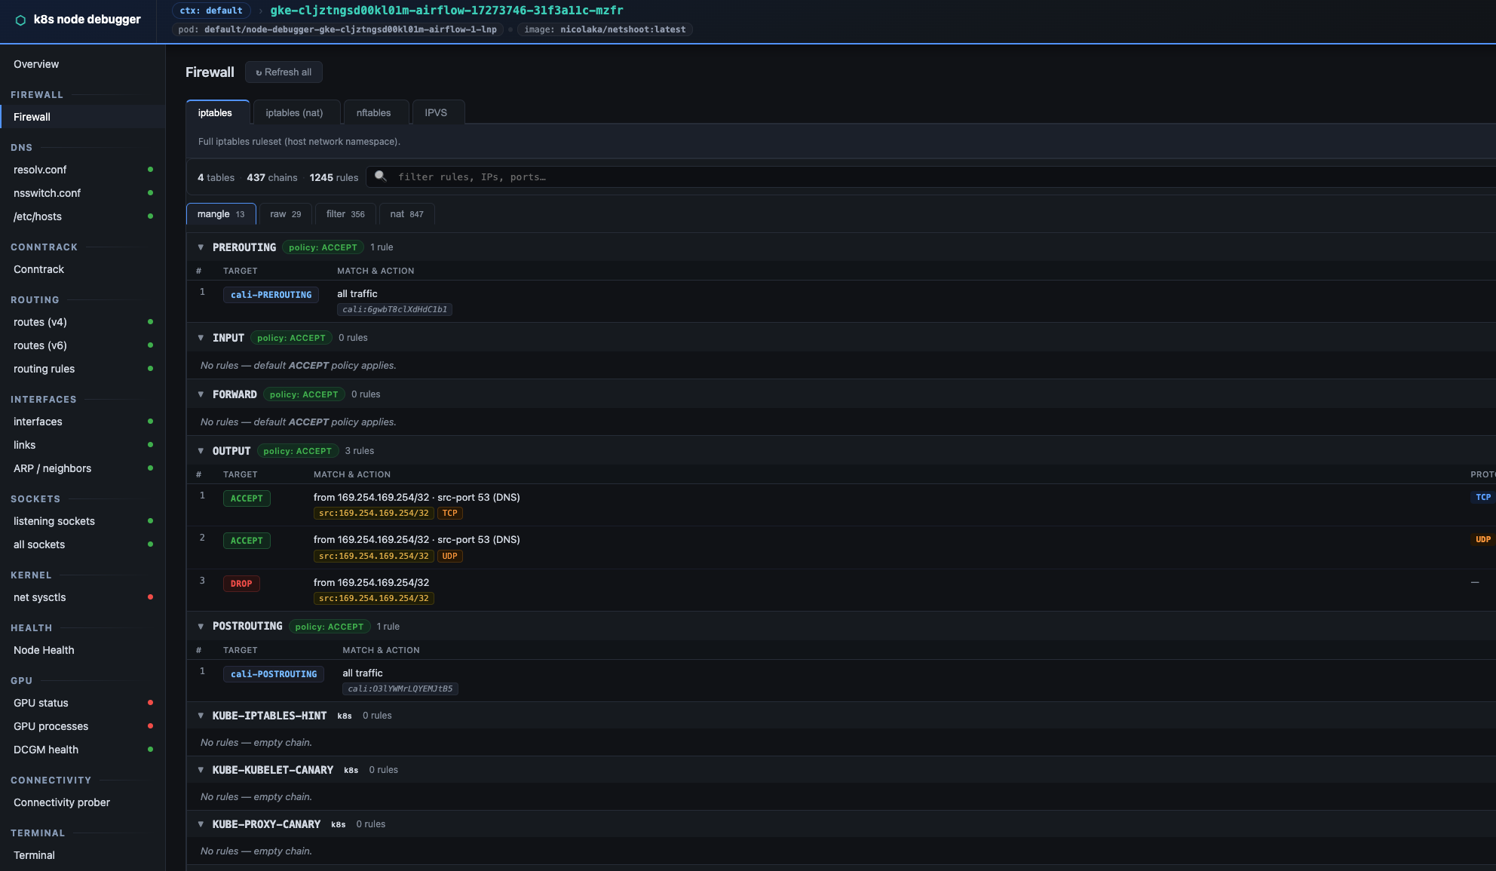Collapse the PREROUTING chain
Viewport: 1496px width, 871px height.
(x=201, y=247)
